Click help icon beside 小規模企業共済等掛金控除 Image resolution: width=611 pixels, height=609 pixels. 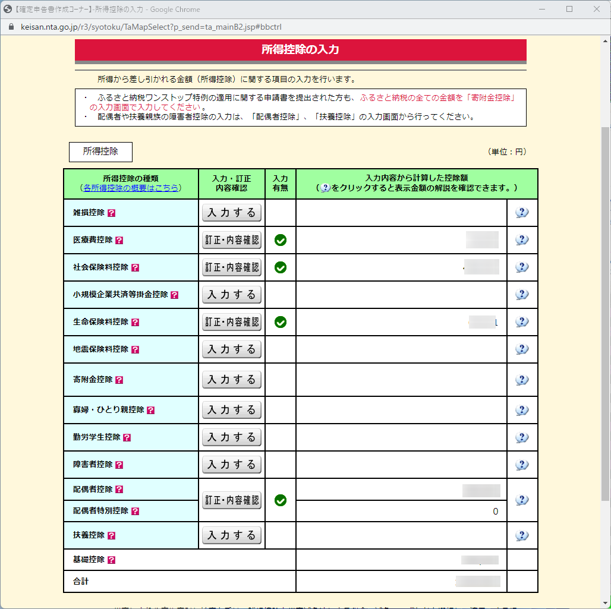tap(175, 295)
